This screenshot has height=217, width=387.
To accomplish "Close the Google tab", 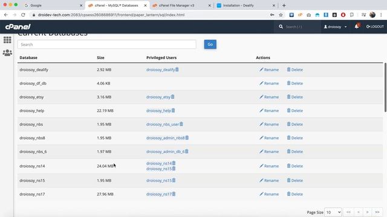I will pos(81,5).
